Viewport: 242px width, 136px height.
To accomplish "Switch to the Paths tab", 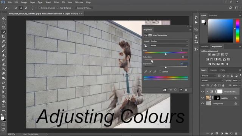I will [x=223, y=70].
